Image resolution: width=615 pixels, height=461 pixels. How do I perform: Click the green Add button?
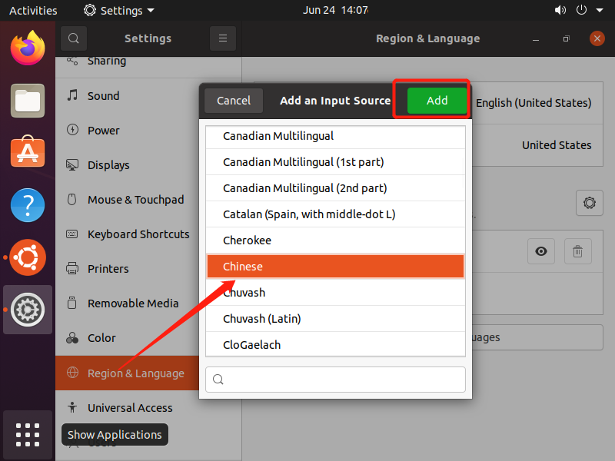pos(437,101)
